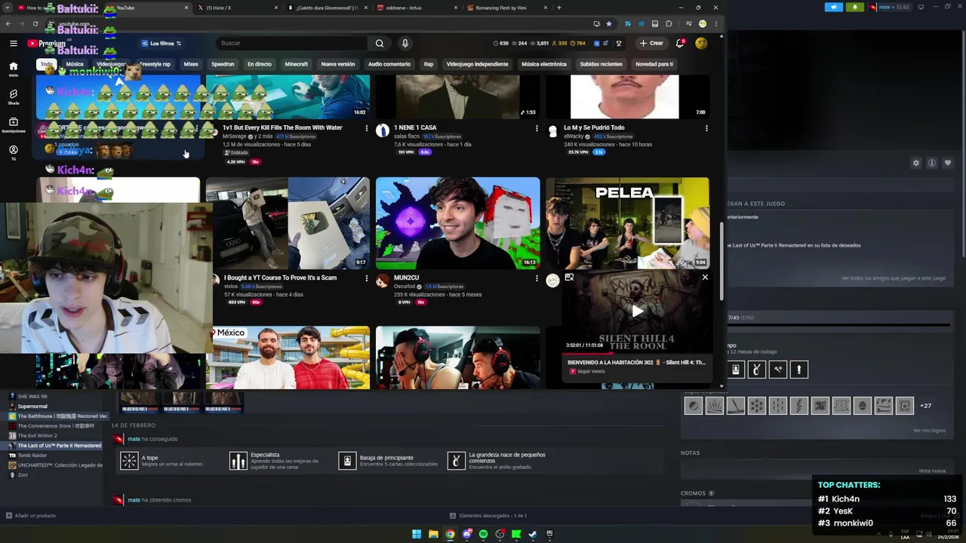This screenshot has width=966, height=543.
Task: Select the Freestyle rap filter chip
Action: pos(155,64)
